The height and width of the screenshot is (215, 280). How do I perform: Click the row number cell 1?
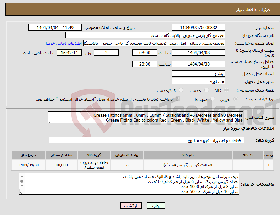tap(268, 165)
